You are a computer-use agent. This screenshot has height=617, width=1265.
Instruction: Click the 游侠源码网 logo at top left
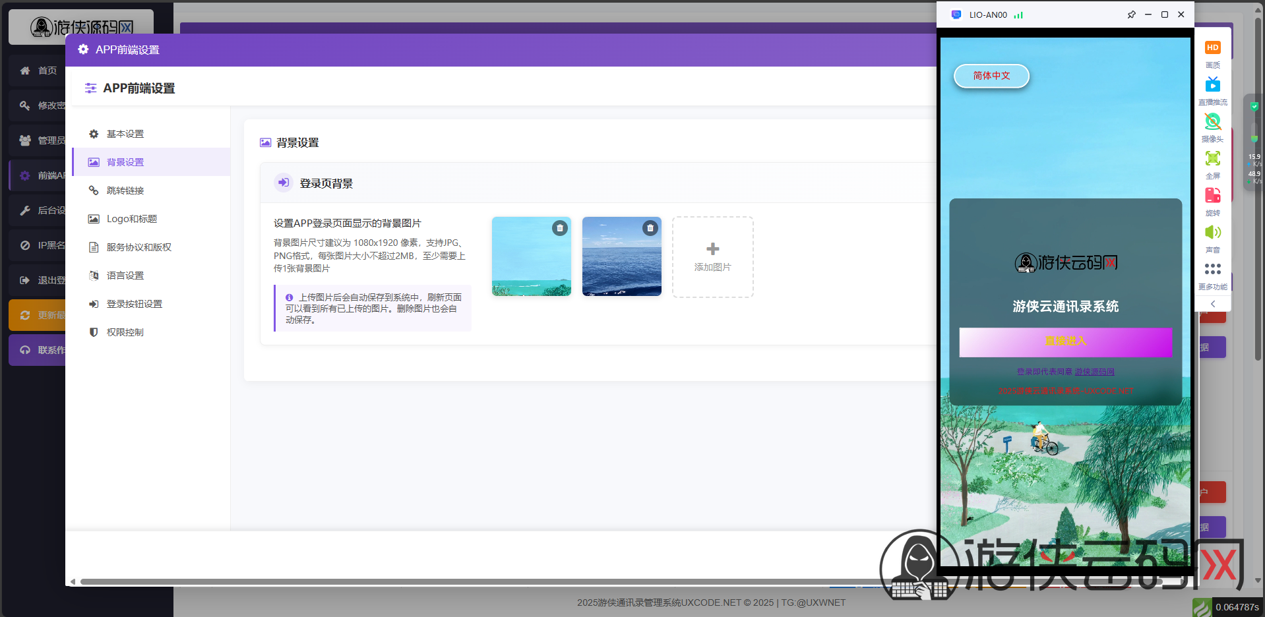pyautogui.click(x=81, y=27)
